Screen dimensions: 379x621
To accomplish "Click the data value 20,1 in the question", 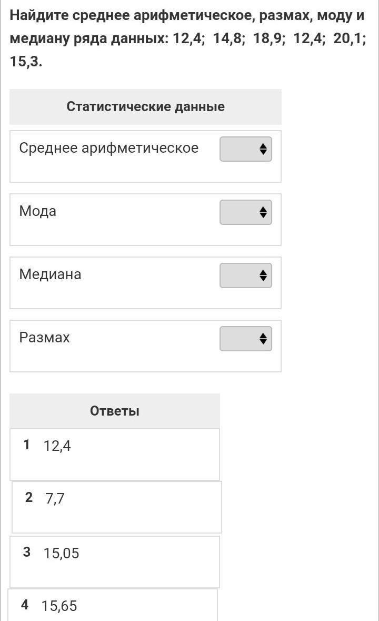I will 349,39.
